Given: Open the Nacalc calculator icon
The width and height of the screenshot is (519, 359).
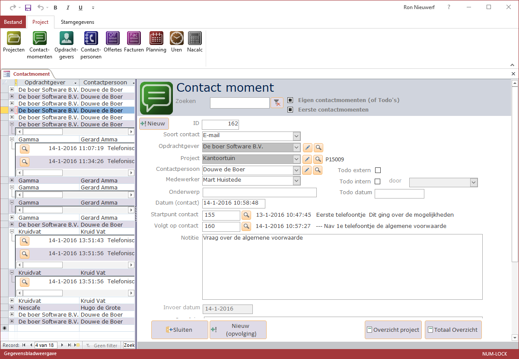Looking at the screenshot, I should [x=195, y=38].
